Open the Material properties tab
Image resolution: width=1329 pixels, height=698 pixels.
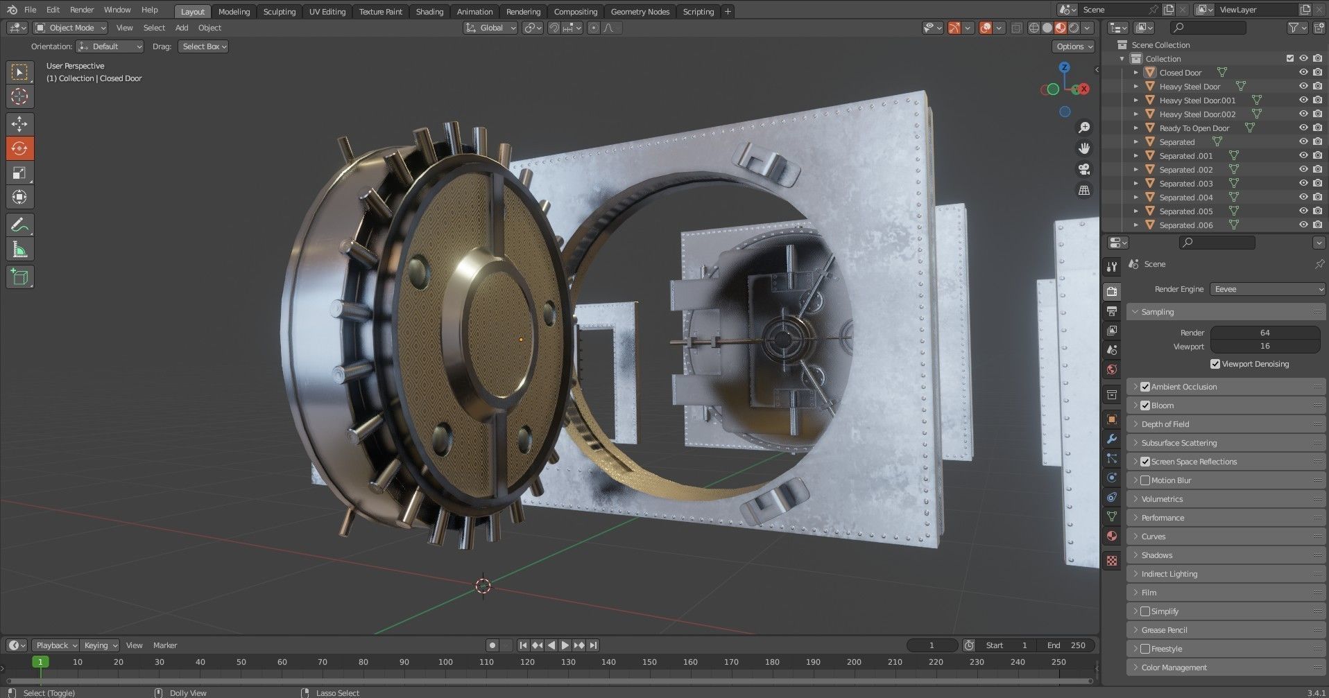point(1112,536)
